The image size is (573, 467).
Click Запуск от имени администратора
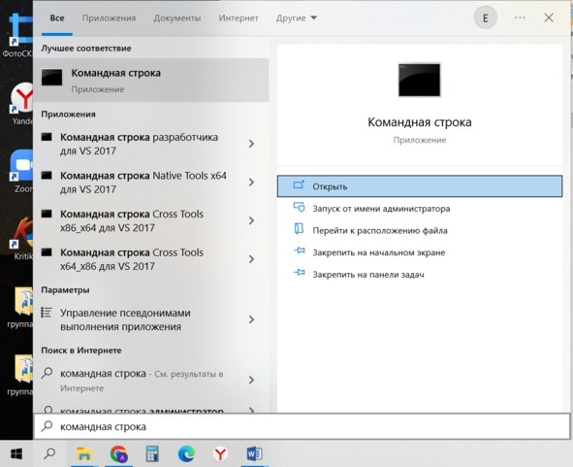point(381,209)
